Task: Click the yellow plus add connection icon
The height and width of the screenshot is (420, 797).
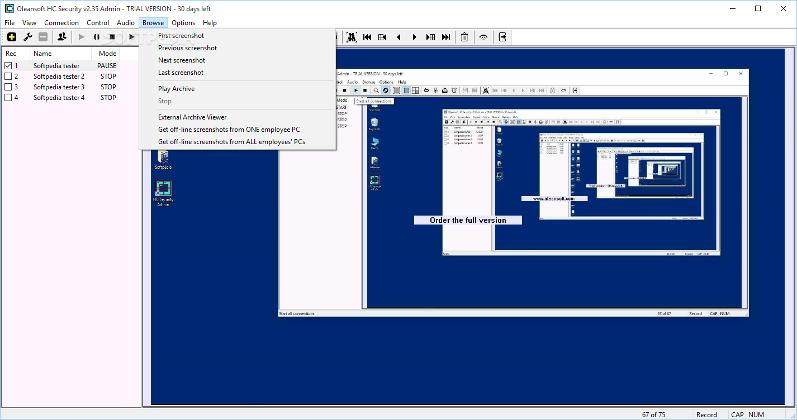Action: (x=12, y=37)
